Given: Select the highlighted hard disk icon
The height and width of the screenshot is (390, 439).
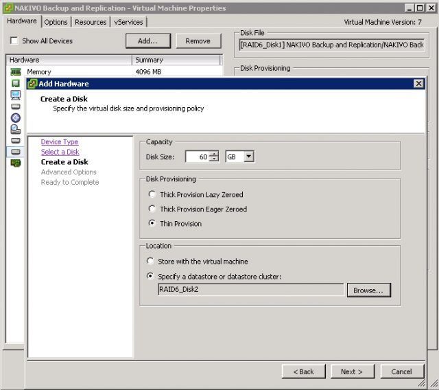Looking at the screenshot, I should pos(16,152).
